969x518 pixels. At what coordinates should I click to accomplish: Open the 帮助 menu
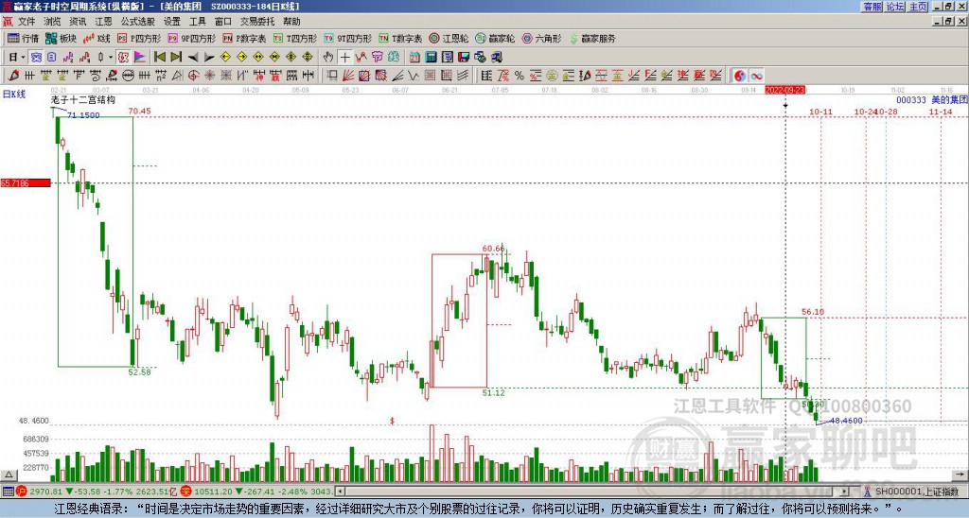[291, 22]
